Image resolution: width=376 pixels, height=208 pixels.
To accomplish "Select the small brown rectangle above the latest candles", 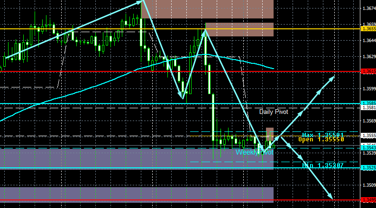I will (x=270, y=134).
